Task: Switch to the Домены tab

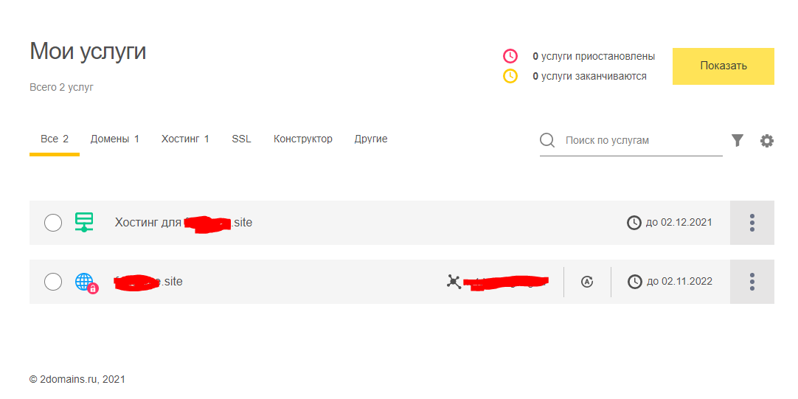Action: pyautogui.click(x=114, y=139)
